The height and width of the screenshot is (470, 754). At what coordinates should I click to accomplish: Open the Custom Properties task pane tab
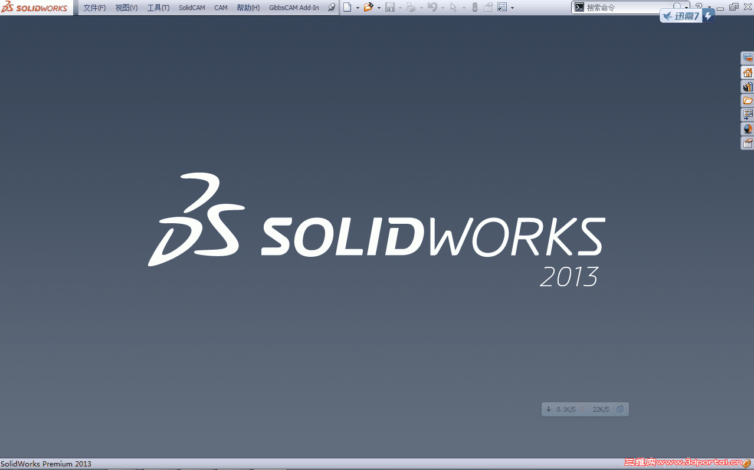[x=748, y=143]
